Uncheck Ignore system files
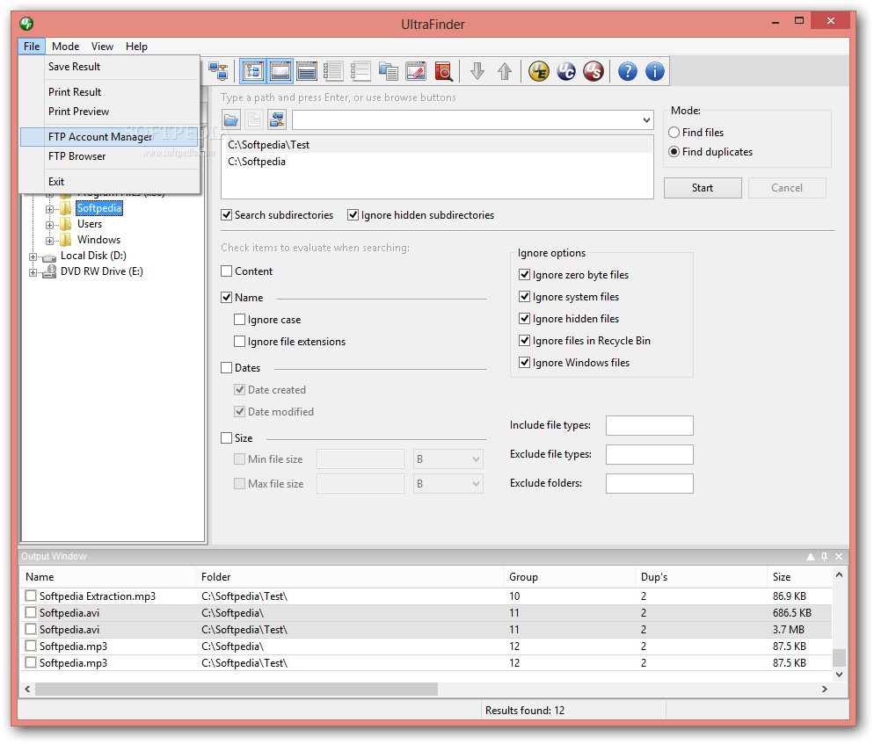Viewport: 874px width, 744px height. coord(525,297)
